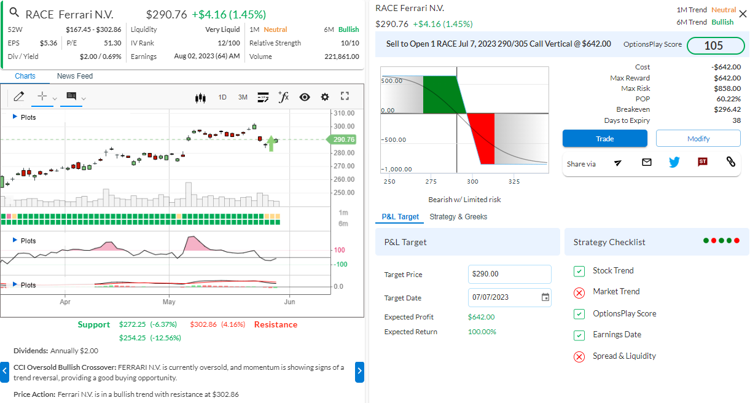Set chart range to 3M
Screen dimensions: 750x403
point(243,97)
